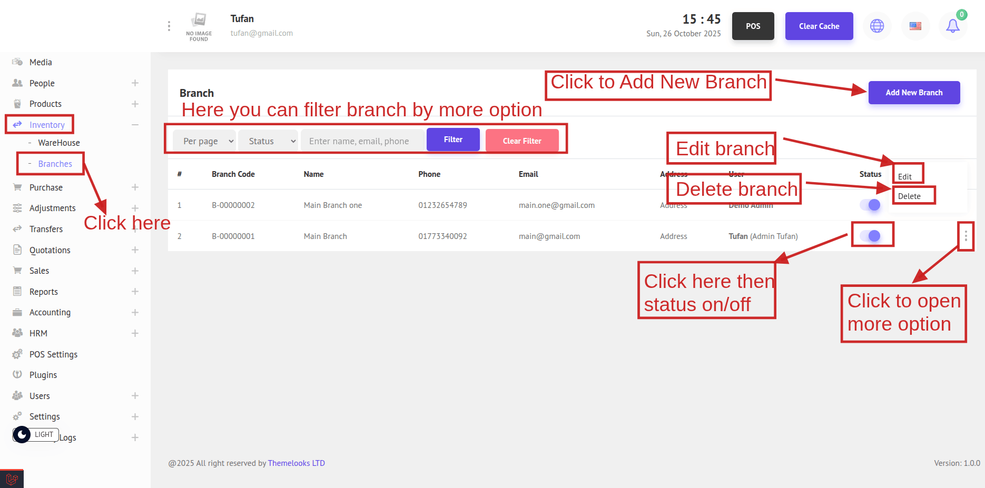Open the Per page dropdown

click(204, 141)
